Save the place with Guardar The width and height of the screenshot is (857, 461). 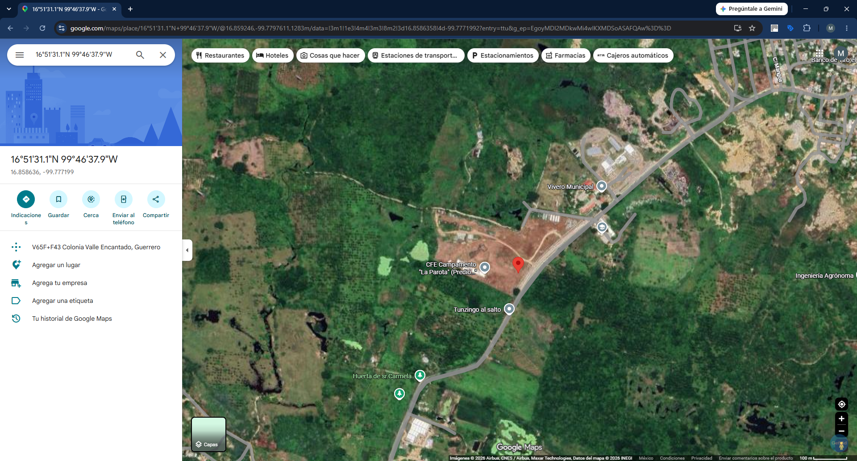tap(58, 199)
